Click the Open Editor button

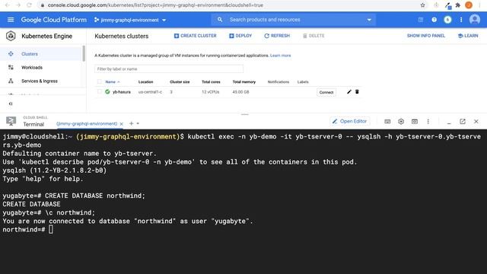point(349,121)
